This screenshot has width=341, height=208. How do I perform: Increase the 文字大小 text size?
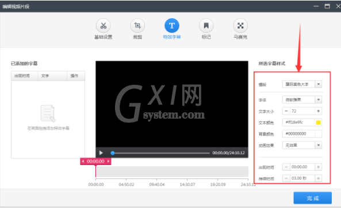319,111
